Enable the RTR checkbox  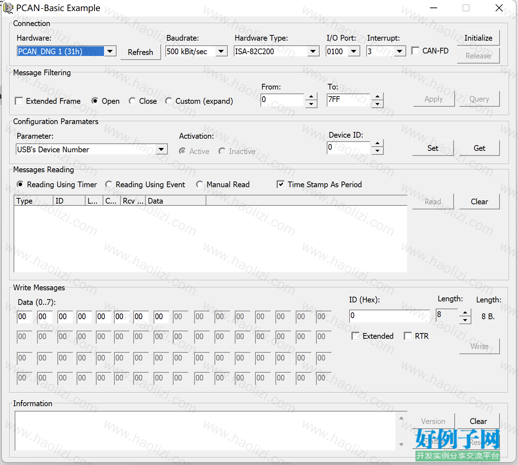tap(408, 336)
